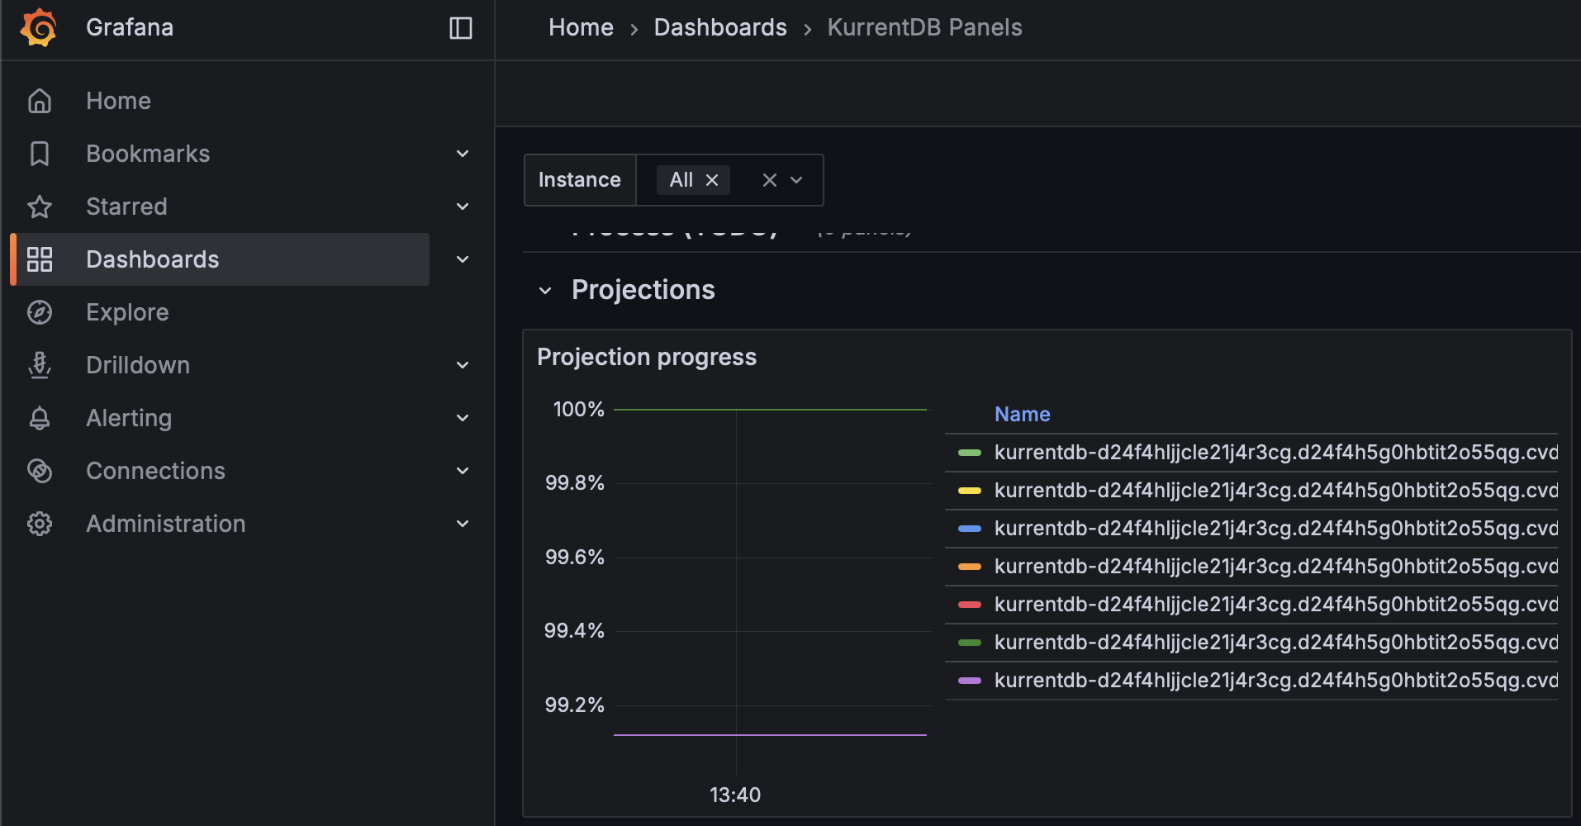This screenshot has width=1581, height=826.
Task: Select Dashboards in the sidebar menu
Action: tap(153, 259)
